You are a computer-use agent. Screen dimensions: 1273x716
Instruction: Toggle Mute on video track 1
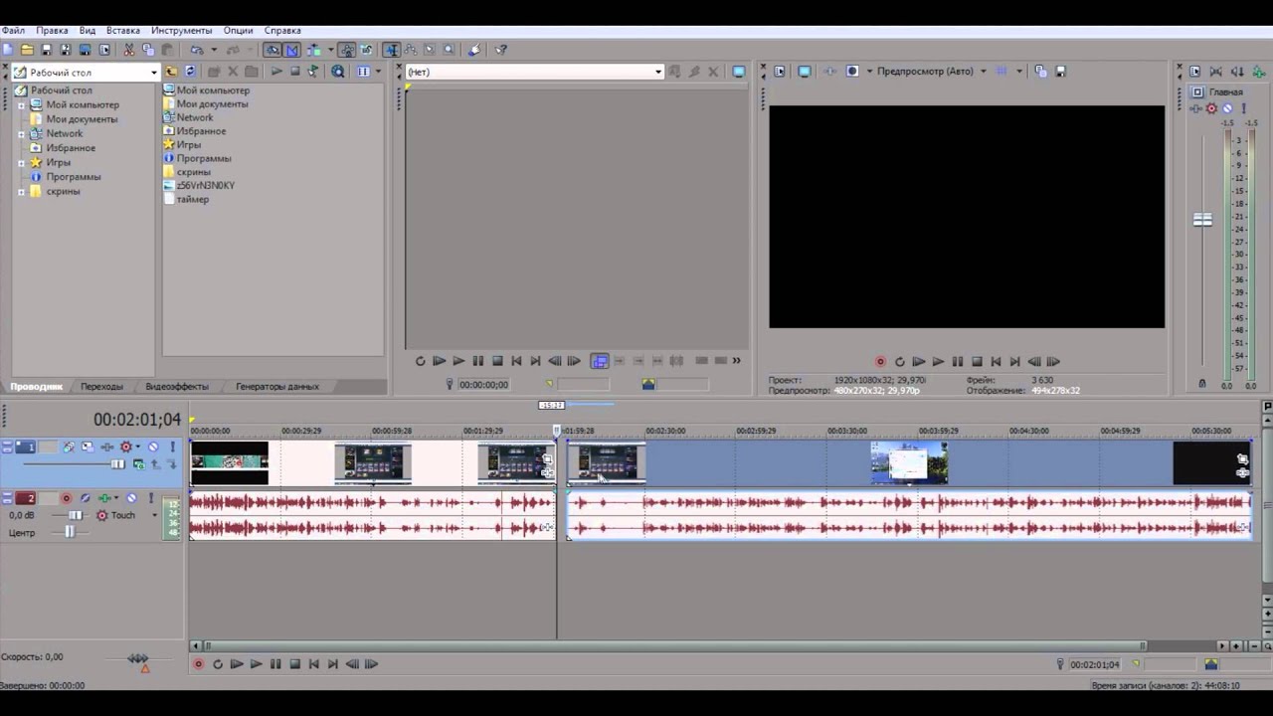(153, 447)
